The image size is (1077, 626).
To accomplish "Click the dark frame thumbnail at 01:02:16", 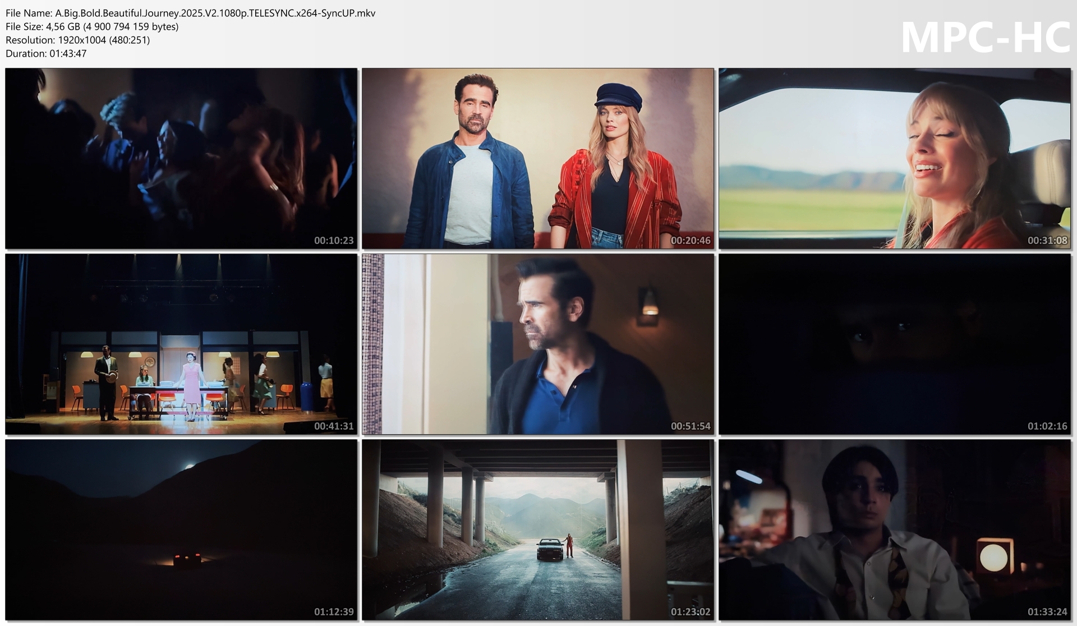I will pos(894,344).
